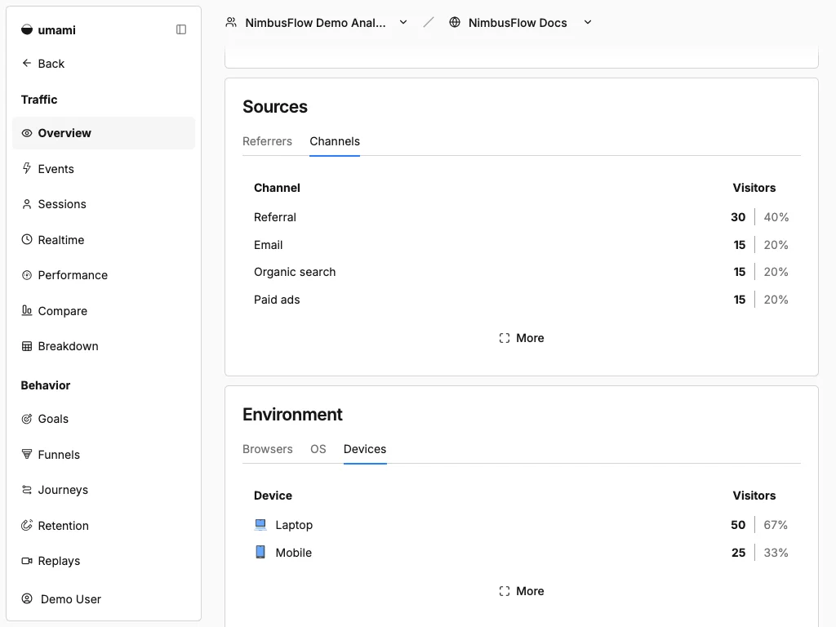836x627 pixels.
Task: Click the Referral channel row
Action: 522,217
